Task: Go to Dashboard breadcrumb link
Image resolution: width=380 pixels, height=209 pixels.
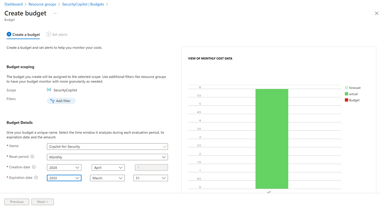Action: point(13,4)
